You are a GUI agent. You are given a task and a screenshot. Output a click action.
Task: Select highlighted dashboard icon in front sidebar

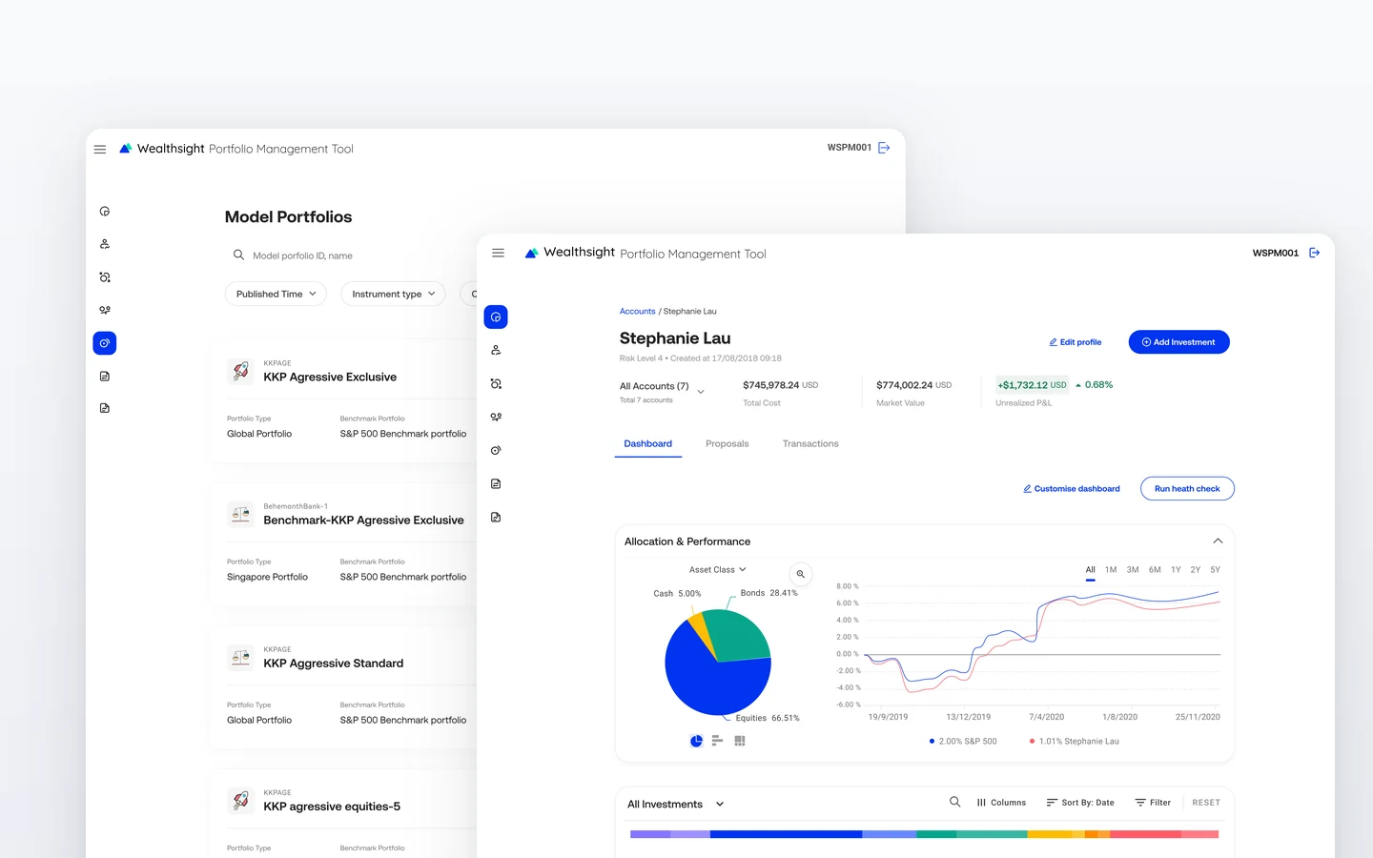[x=496, y=317]
